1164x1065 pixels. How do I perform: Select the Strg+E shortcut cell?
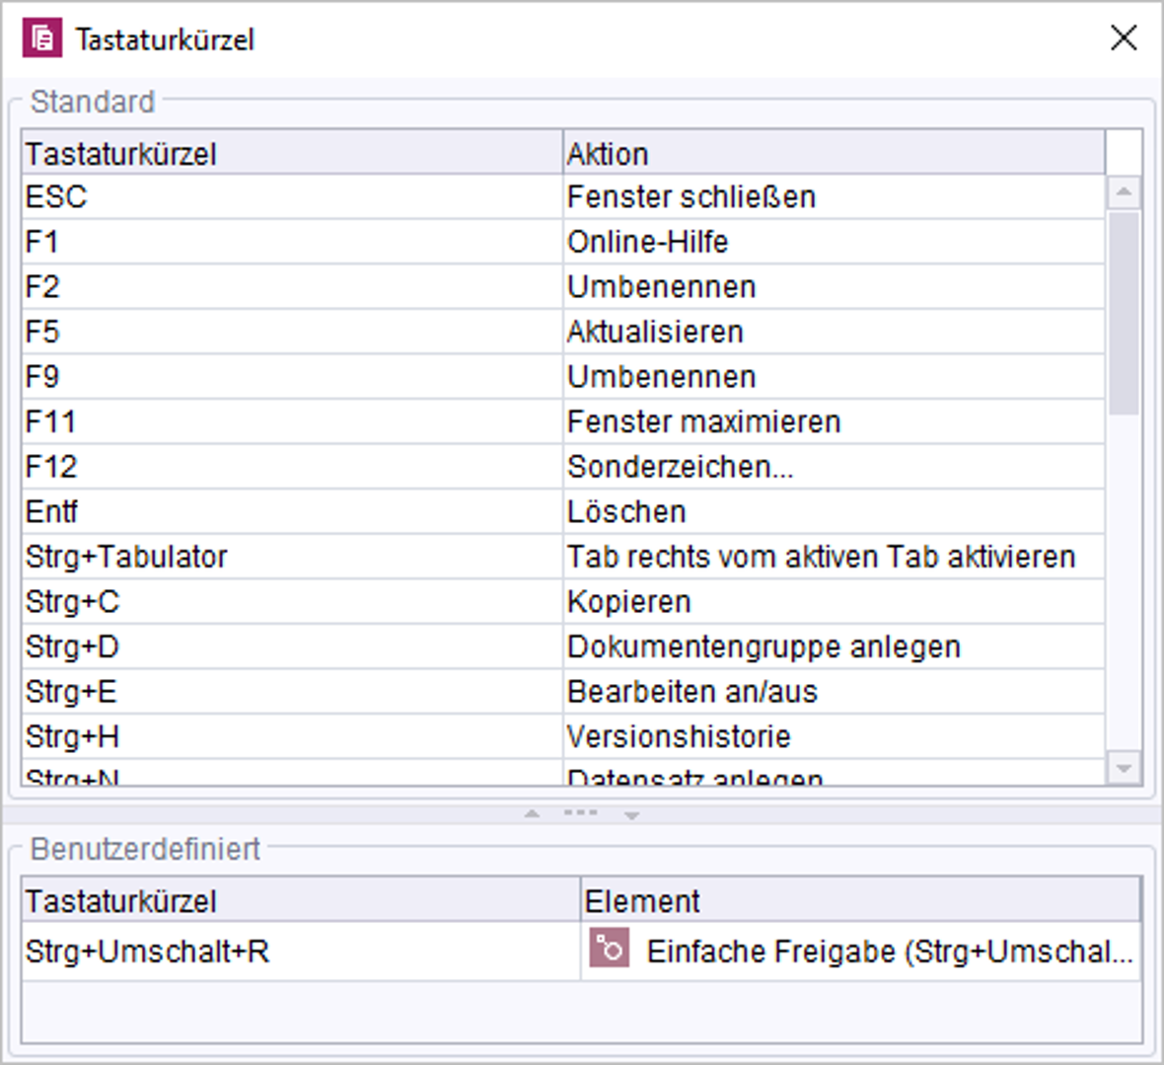[x=293, y=692]
